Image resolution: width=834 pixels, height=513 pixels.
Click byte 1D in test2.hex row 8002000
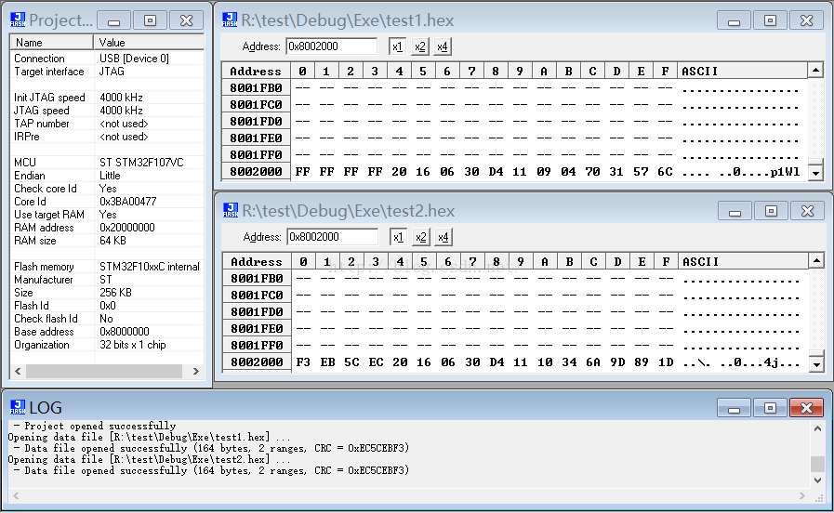pos(666,362)
